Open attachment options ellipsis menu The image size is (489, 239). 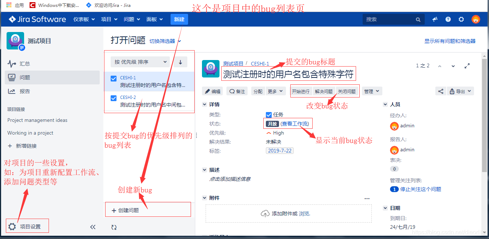point(367,199)
